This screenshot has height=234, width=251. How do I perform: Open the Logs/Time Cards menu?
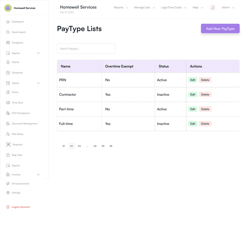(x=173, y=7)
